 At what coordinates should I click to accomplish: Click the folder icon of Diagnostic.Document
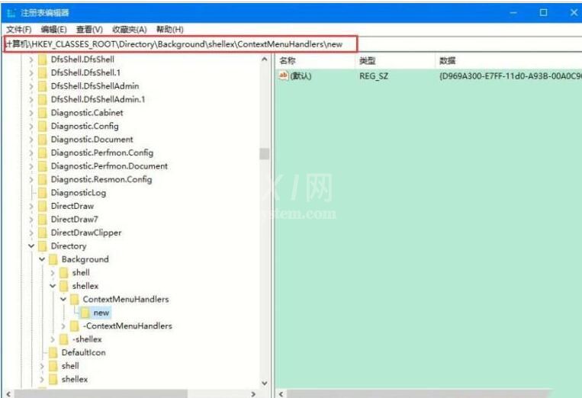43,140
